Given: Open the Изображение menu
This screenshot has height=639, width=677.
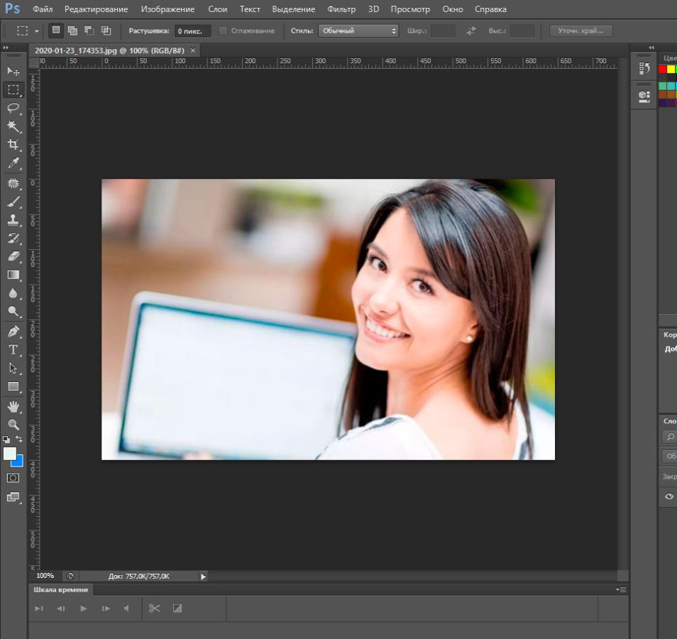Looking at the screenshot, I should click(x=167, y=9).
